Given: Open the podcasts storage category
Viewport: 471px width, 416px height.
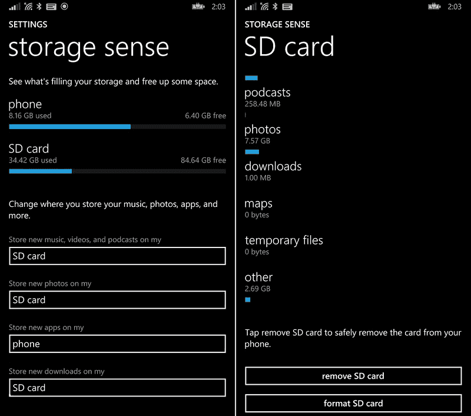Looking at the screenshot, I should point(268,97).
